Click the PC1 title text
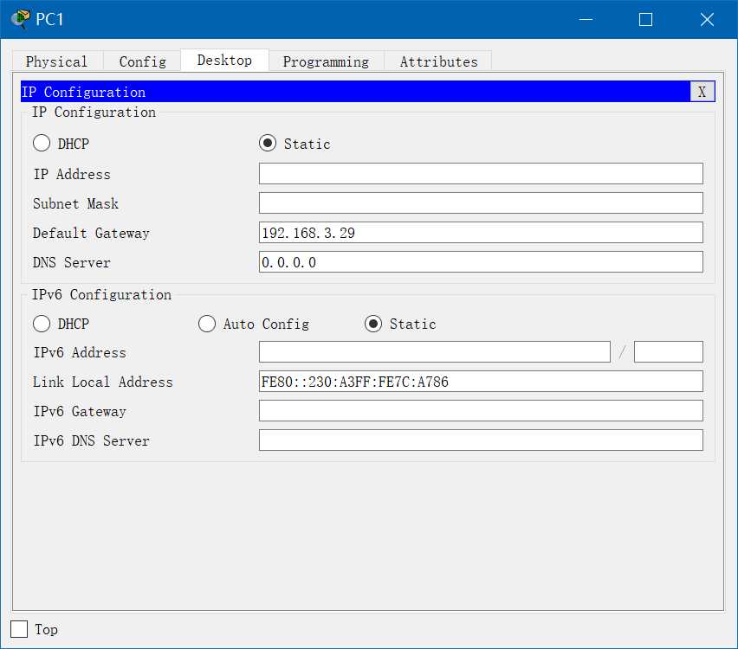The width and height of the screenshot is (738, 649). point(49,19)
